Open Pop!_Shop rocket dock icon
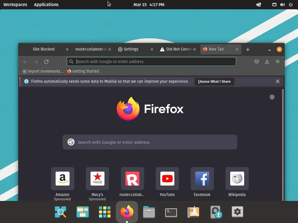The image size is (298, 223). tap(193, 212)
